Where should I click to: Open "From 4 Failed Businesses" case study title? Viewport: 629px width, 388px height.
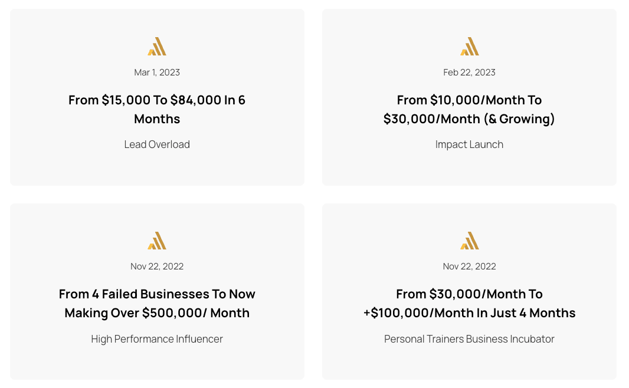coord(157,303)
